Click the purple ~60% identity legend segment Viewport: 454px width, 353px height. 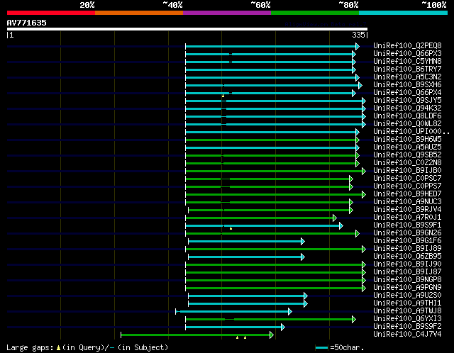(227, 13)
